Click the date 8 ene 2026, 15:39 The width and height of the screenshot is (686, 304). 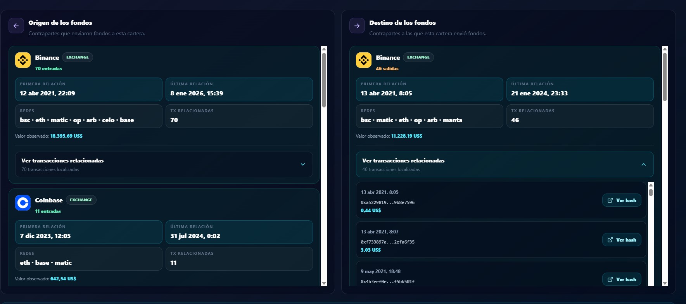coord(197,93)
